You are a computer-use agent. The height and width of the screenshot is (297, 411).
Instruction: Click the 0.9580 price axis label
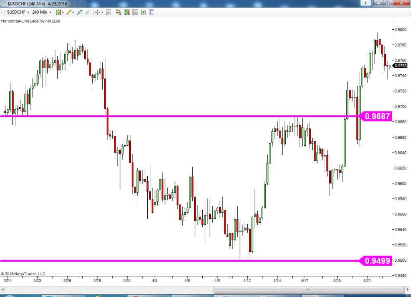(x=401, y=199)
